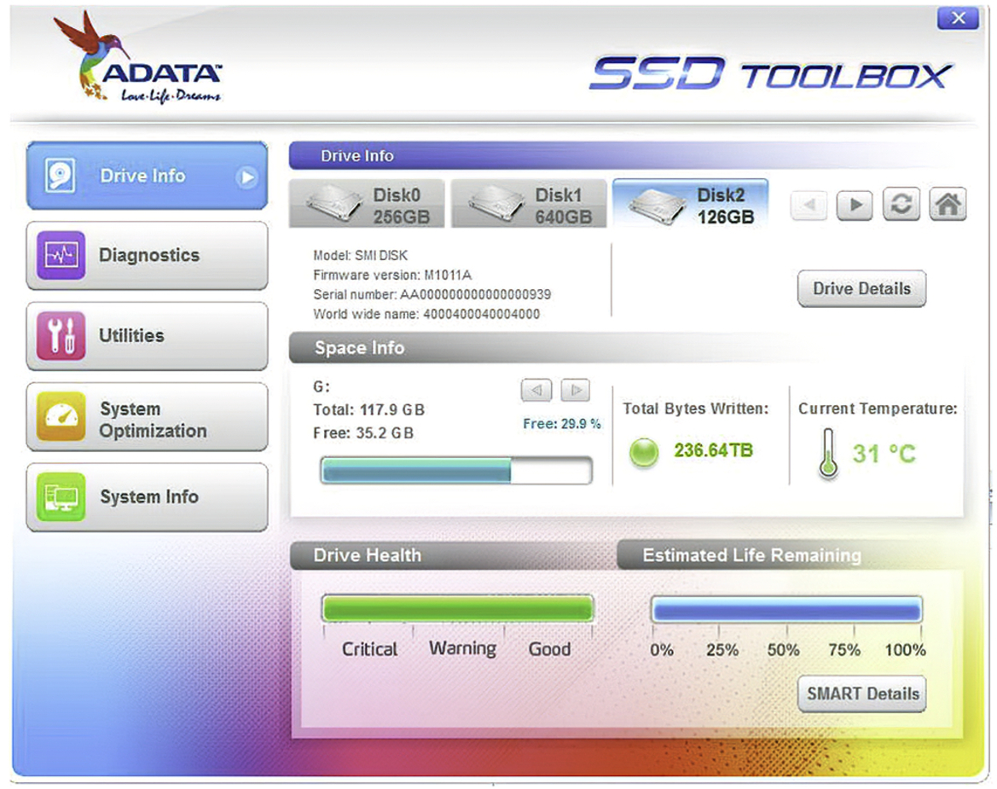
Task: Click the thermometer temperature icon
Action: pos(828,453)
